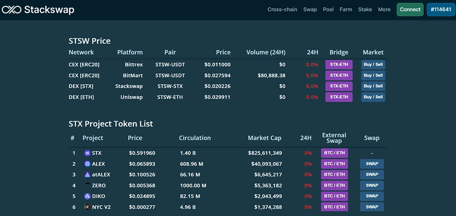Image resolution: width=456 pixels, height=216 pixels.
Task: Open the More menu
Action: click(x=384, y=10)
